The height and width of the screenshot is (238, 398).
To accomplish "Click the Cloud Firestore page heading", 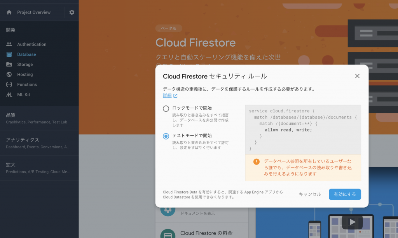I will (196, 43).
